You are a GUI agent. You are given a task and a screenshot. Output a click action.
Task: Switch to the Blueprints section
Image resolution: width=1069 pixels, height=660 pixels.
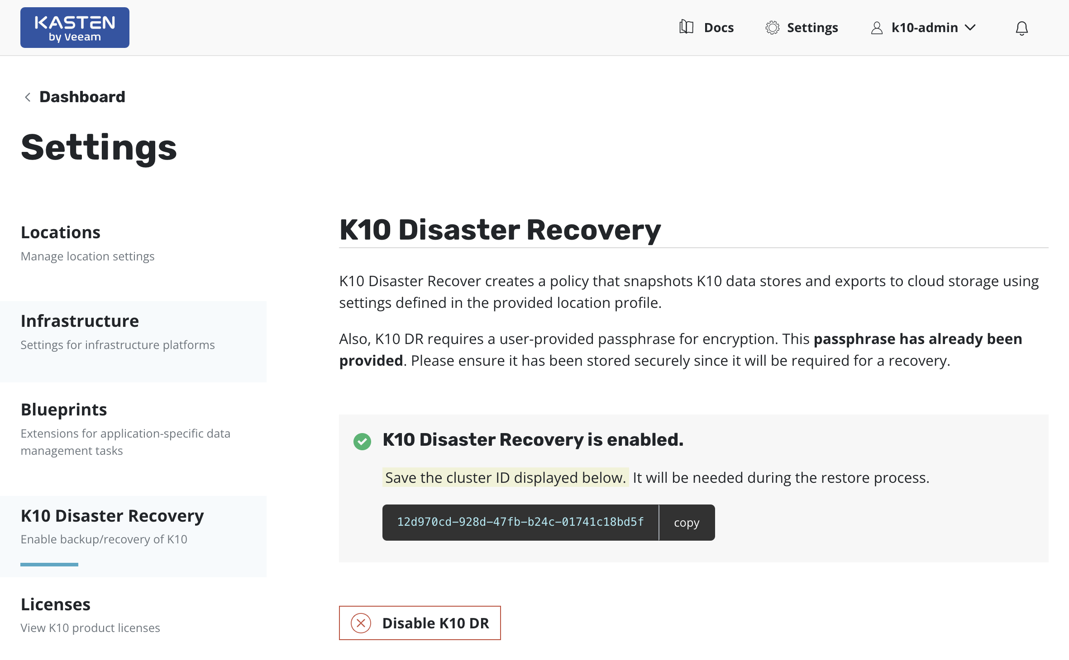pyautogui.click(x=64, y=410)
